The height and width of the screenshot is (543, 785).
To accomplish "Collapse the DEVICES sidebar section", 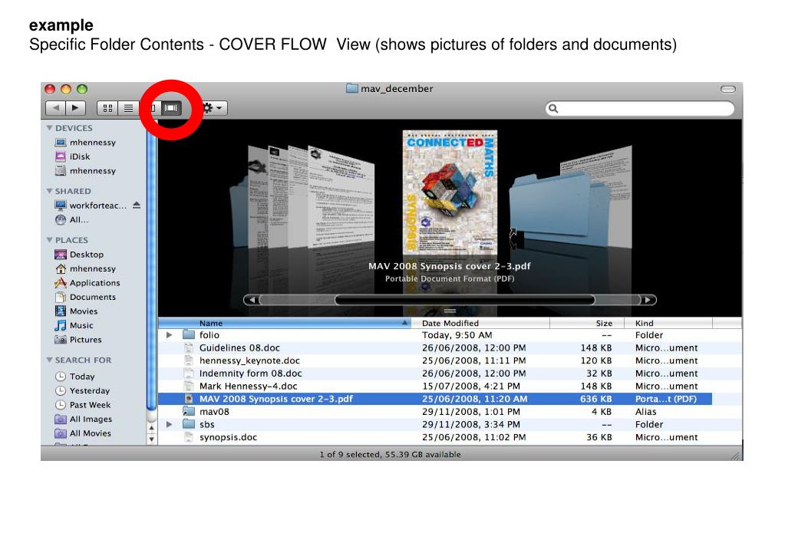I will point(49,128).
